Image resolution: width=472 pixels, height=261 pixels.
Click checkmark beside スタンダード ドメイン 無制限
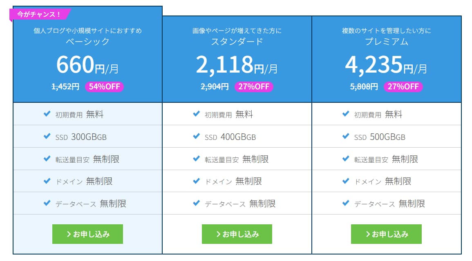196,181
